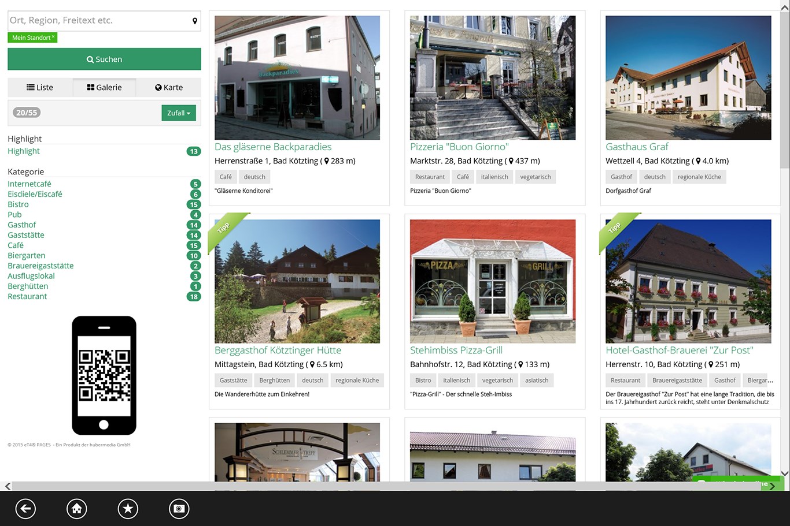Click the QR code phone image
790x526 pixels.
[104, 375]
